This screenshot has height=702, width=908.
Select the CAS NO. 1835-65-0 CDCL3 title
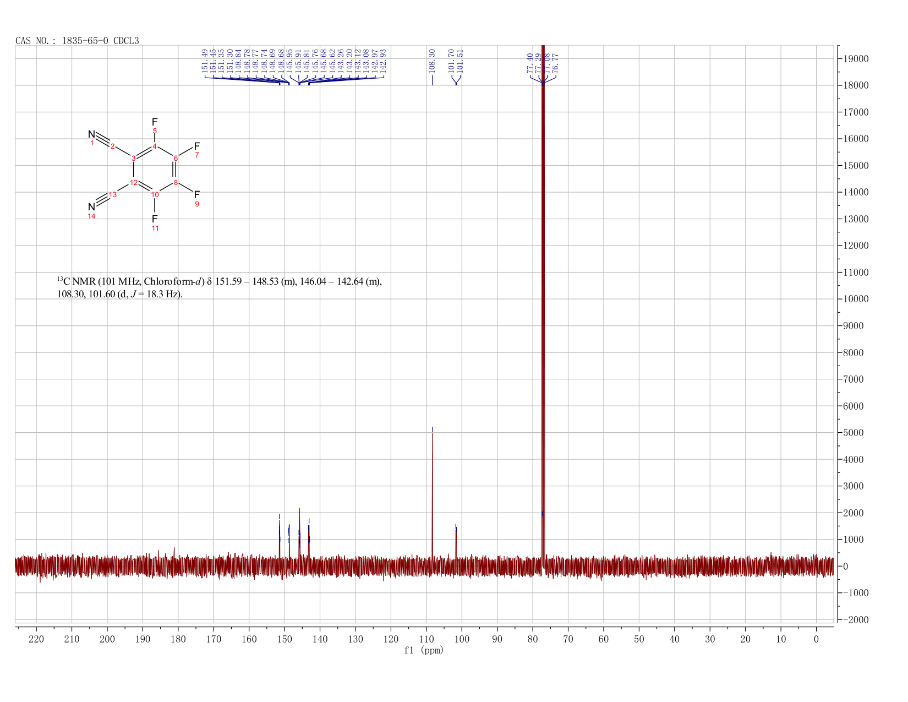coord(77,41)
